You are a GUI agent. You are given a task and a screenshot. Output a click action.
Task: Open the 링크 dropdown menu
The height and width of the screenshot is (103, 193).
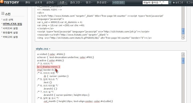coord(89,2)
